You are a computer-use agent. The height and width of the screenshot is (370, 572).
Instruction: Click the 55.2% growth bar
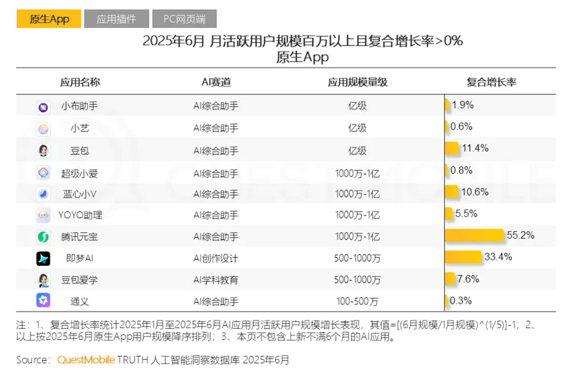(x=474, y=236)
